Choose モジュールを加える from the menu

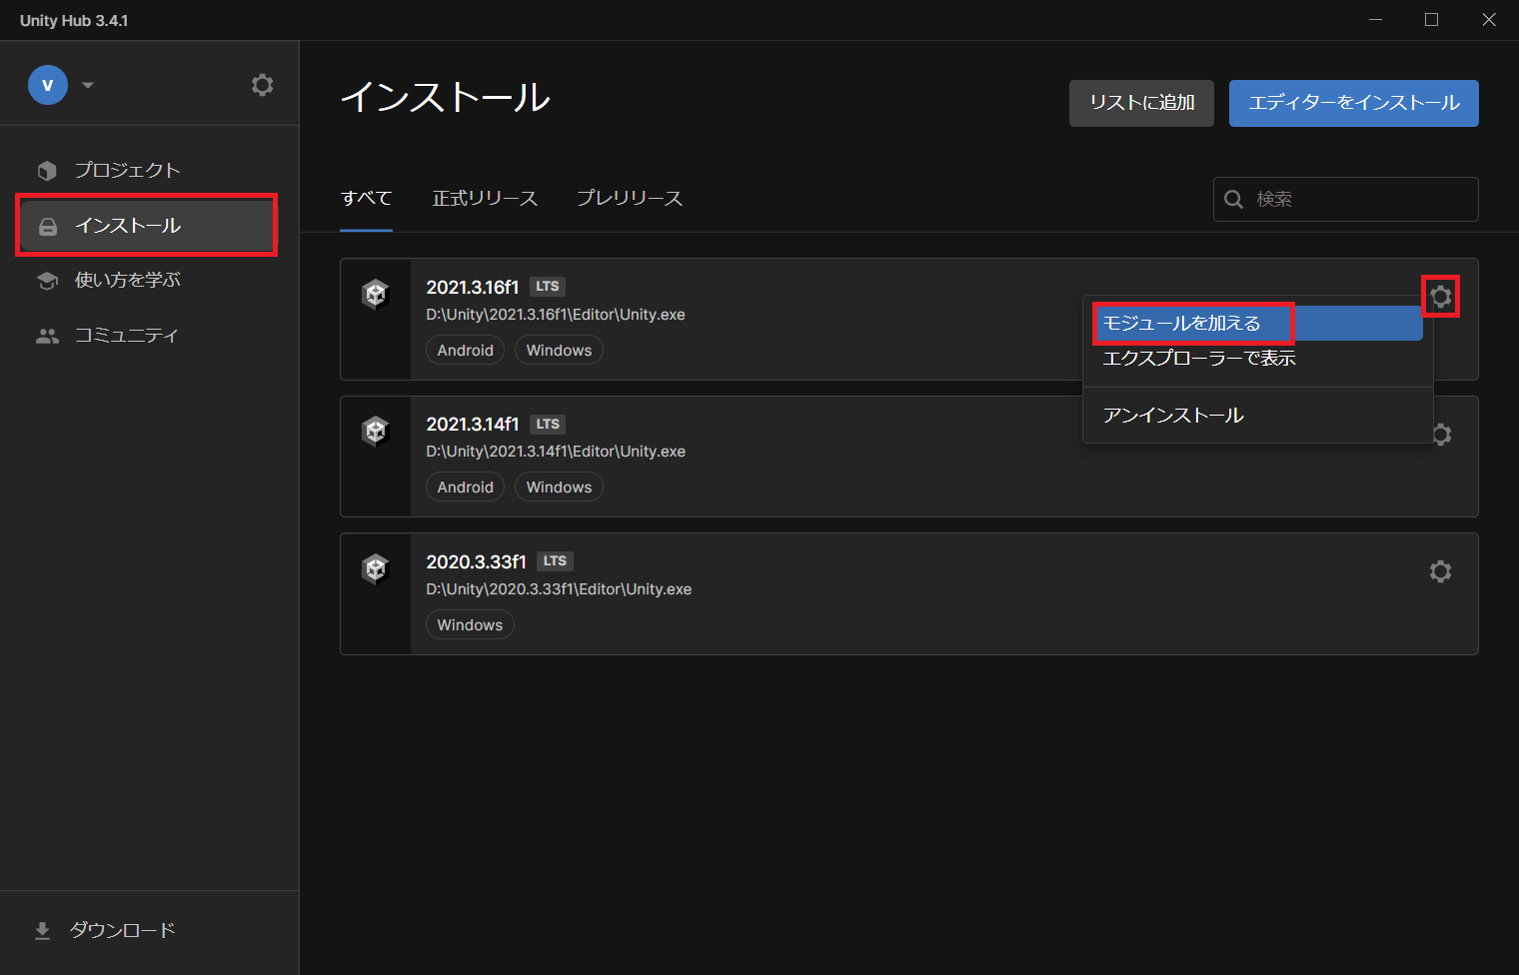1258,324
